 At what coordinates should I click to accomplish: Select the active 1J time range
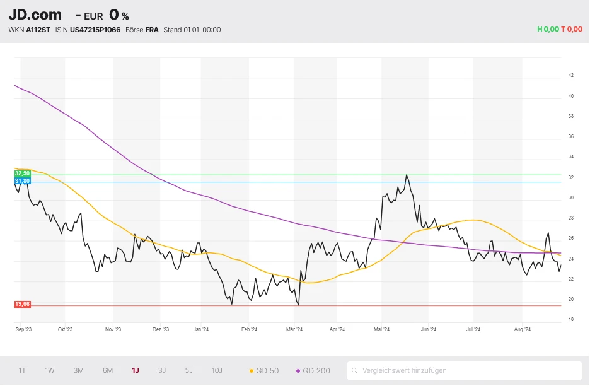(136, 371)
